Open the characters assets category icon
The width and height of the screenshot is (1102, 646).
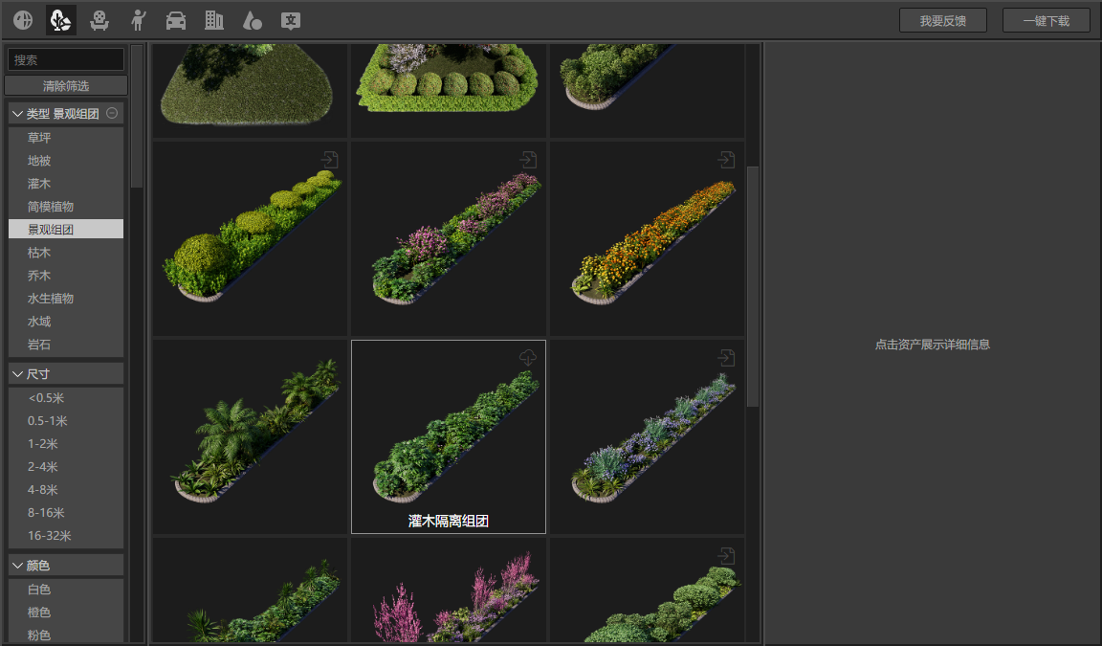pos(137,20)
